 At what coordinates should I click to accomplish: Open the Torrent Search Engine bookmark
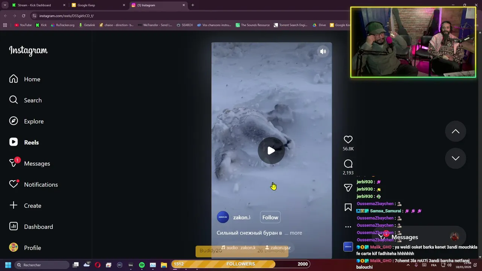tap(291, 25)
